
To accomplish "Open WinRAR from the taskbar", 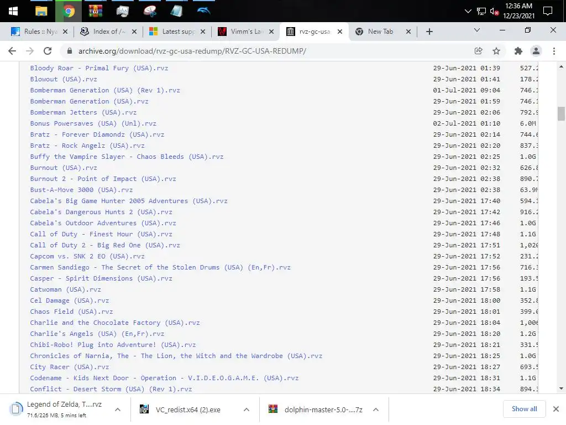I will tap(95, 11).
